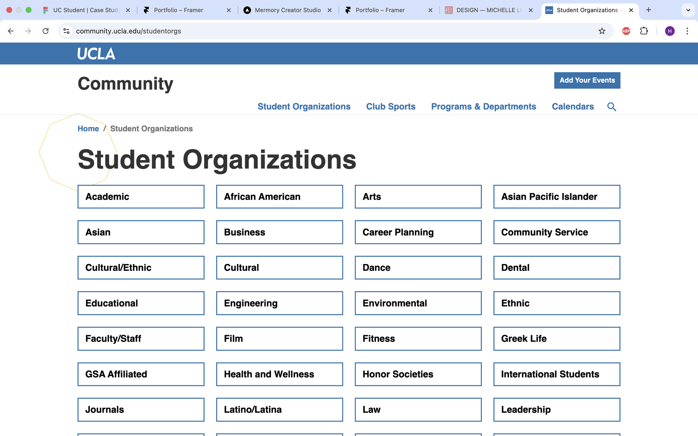This screenshot has height=436, width=698.
Task: Click the site search magnifier icon
Action: pyautogui.click(x=611, y=107)
